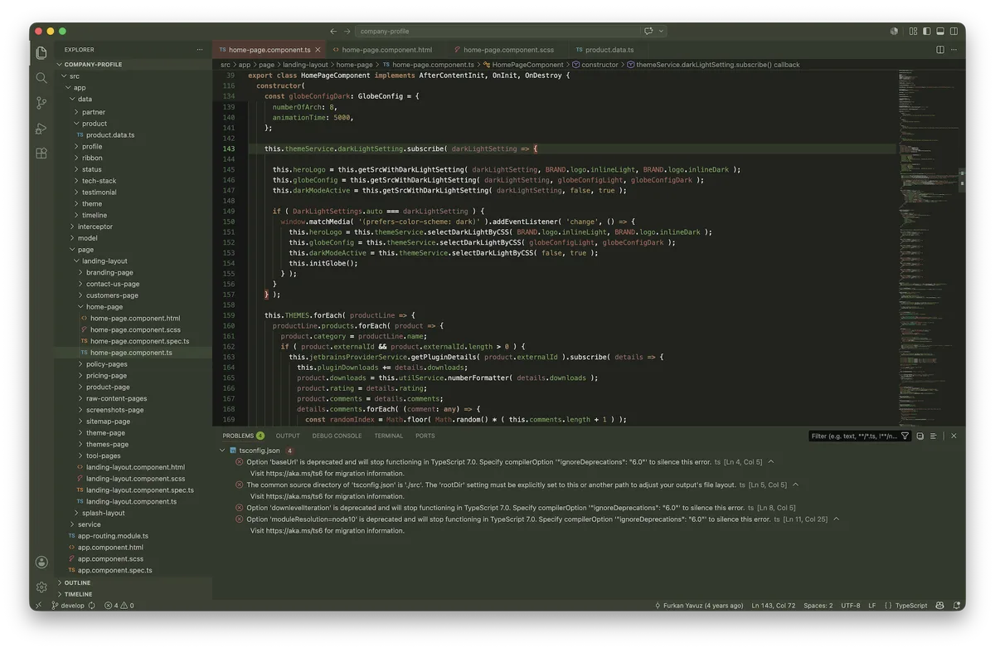This screenshot has height=653, width=995.
Task: Open the Source Control view
Action: (41, 103)
